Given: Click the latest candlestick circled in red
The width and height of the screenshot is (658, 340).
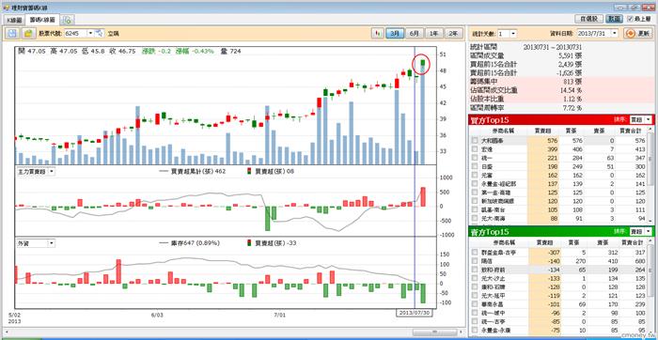Looking at the screenshot, I should [x=423, y=63].
